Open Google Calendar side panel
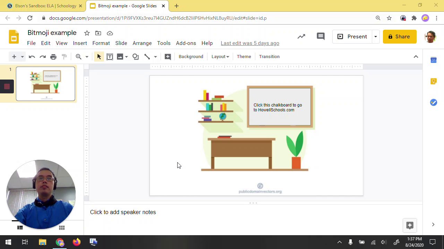Screen dimensions: 444x249 (x=434, y=60)
